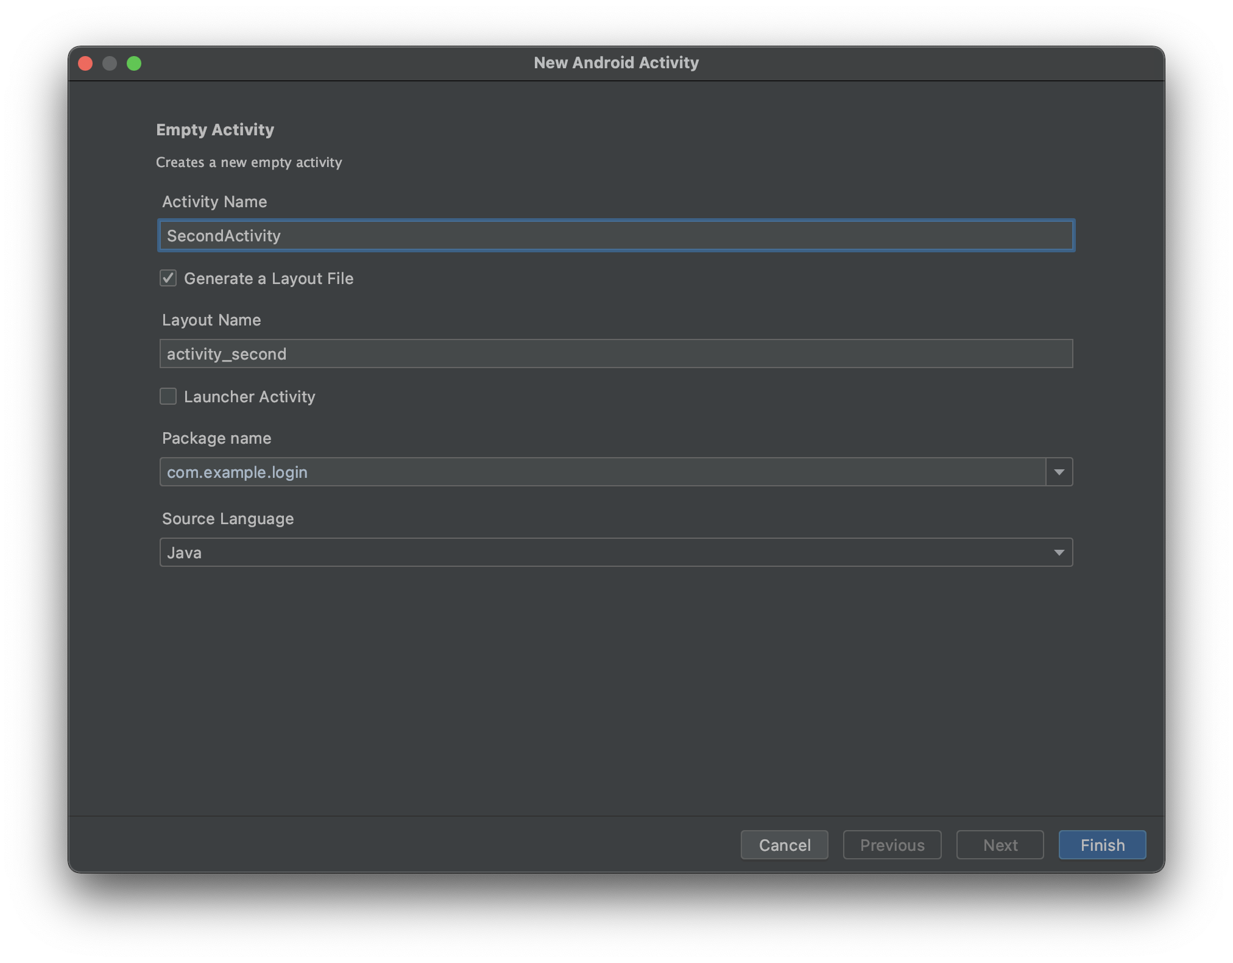Click the Launcher Activity label text
This screenshot has height=963, width=1233.
250,397
